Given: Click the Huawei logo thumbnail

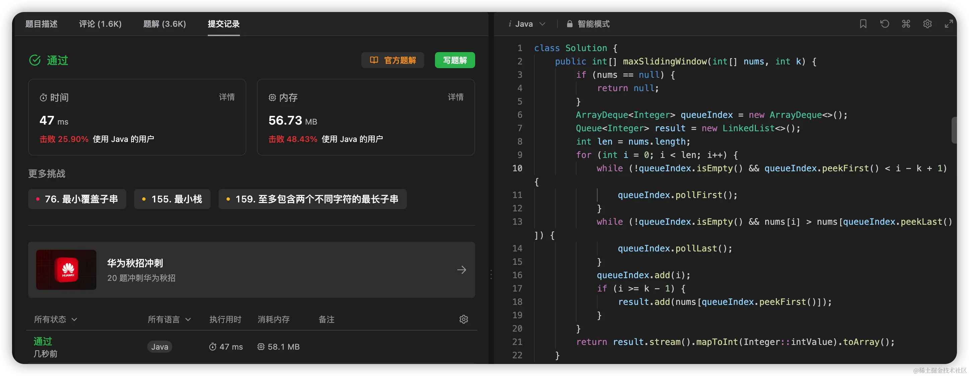Looking at the screenshot, I should pyautogui.click(x=66, y=270).
